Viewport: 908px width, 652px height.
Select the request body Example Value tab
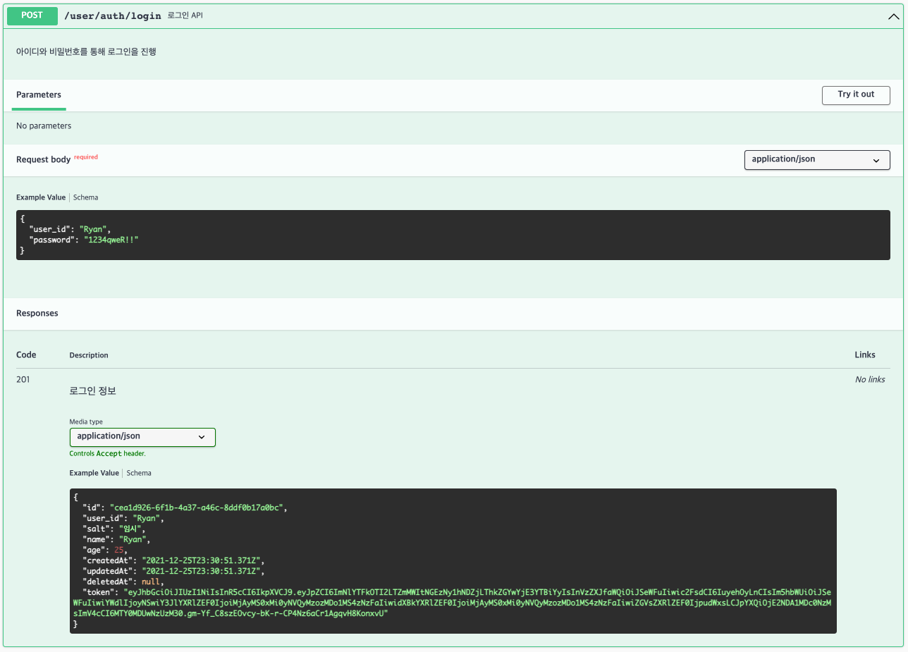coord(41,197)
